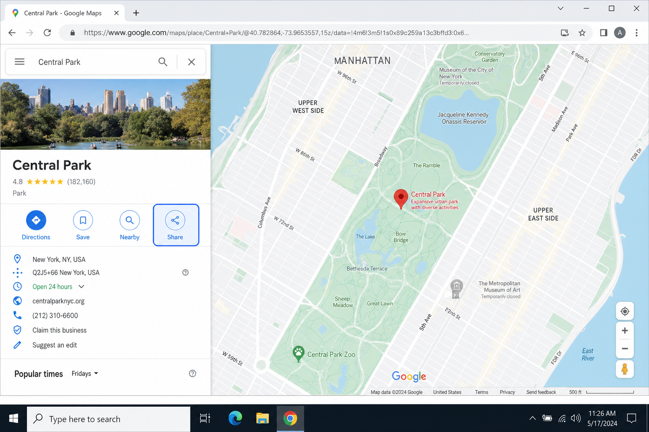Screen dimensions: 649x432
Task: Click the phone icon
Action: [17, 315]
